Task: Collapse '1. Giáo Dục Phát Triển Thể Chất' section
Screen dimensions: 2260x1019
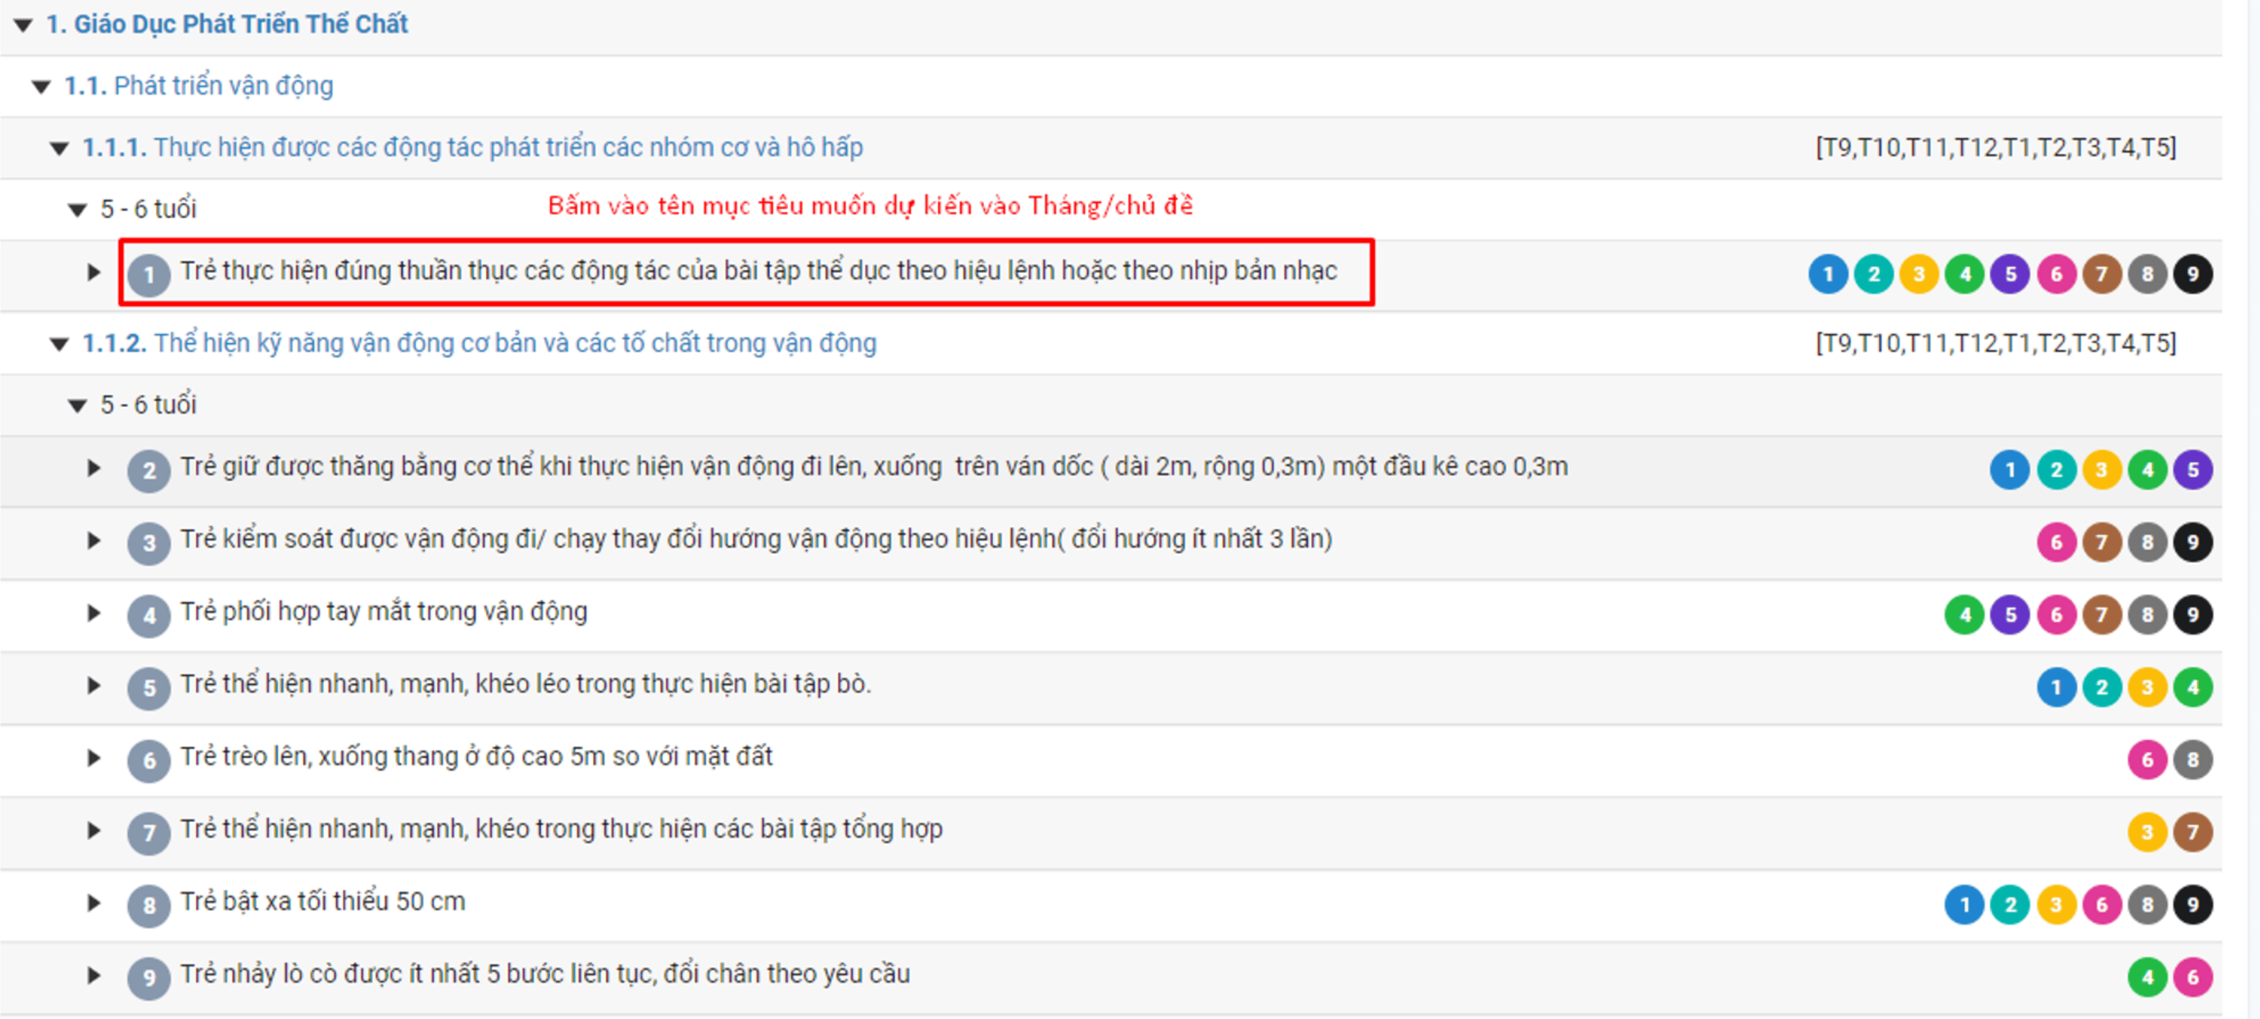Action: [x=23, y=25]
